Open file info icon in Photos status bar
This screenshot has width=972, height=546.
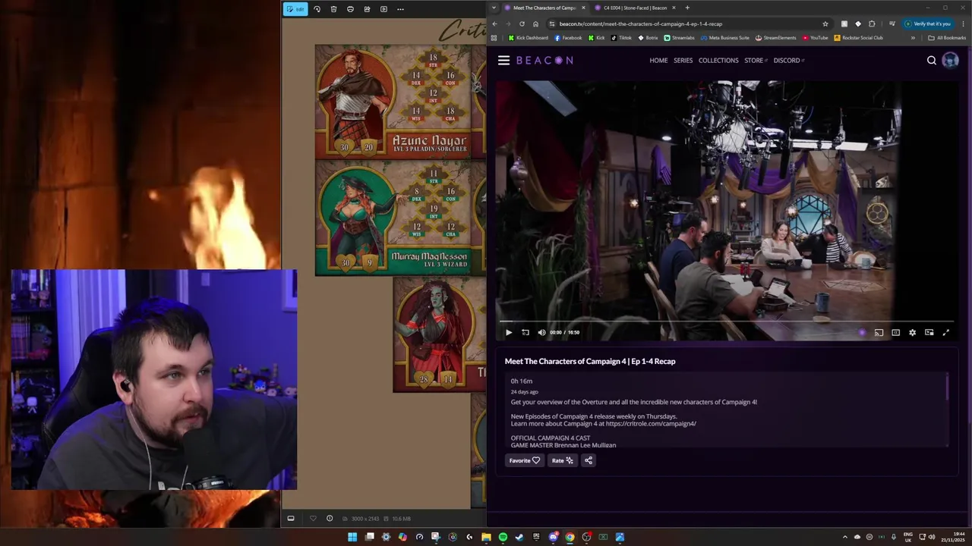coord(330,519)
